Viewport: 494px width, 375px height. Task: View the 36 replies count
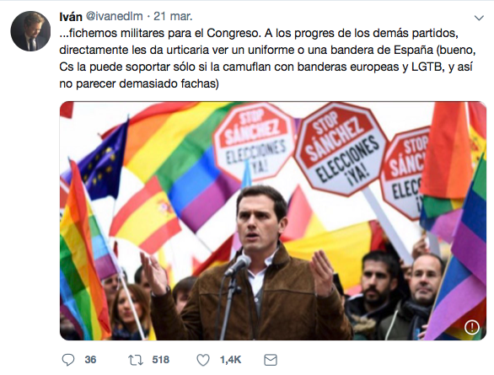click(x=90, y=360)
